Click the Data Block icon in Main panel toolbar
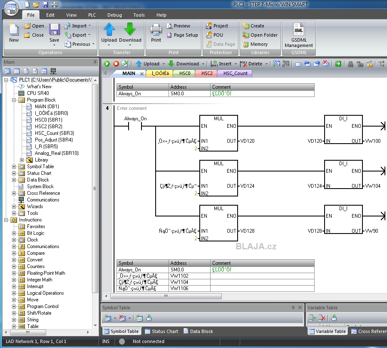This screenshot has height=348, width=387. (x=26, y=72)
